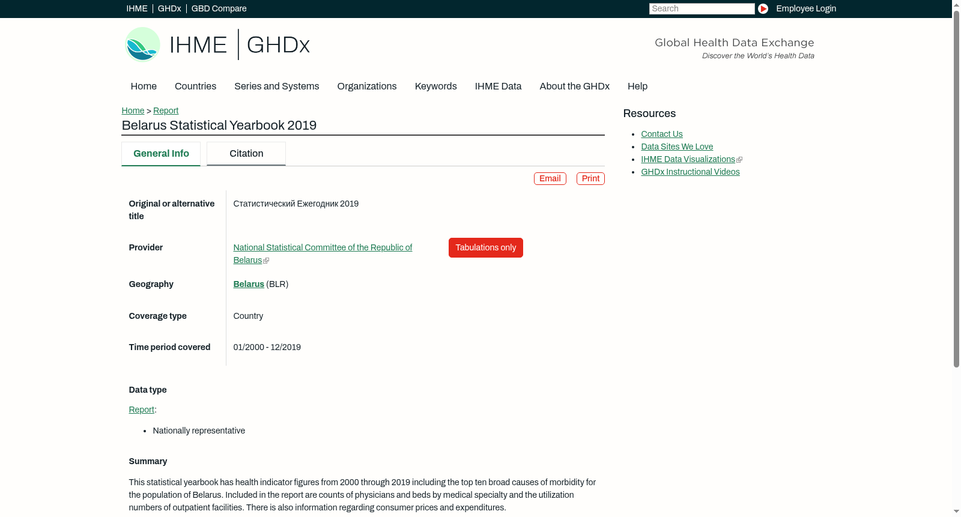Click the Summary heading
The height and width of the screenshot is (517, 961).
148,462
